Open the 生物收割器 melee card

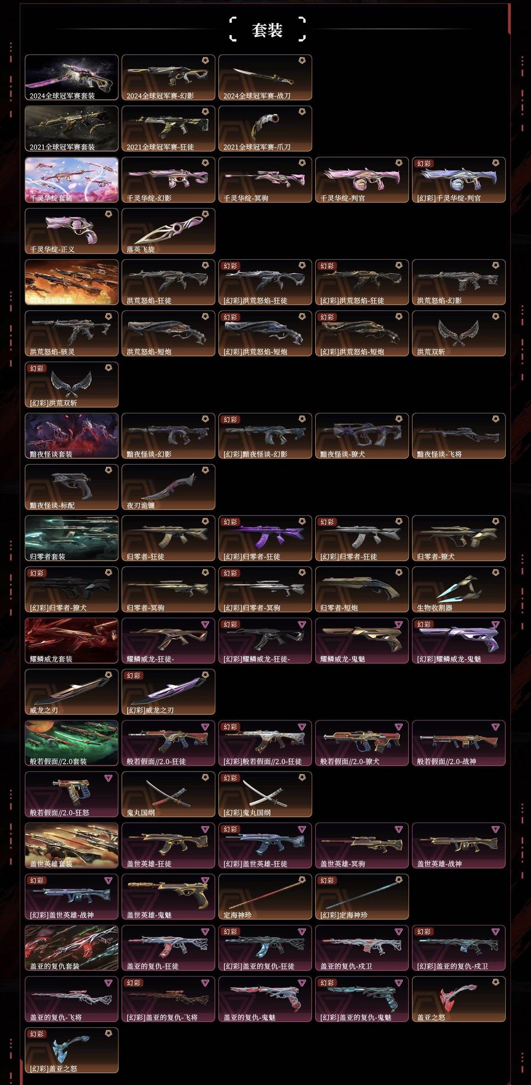[x=459, y=589]
